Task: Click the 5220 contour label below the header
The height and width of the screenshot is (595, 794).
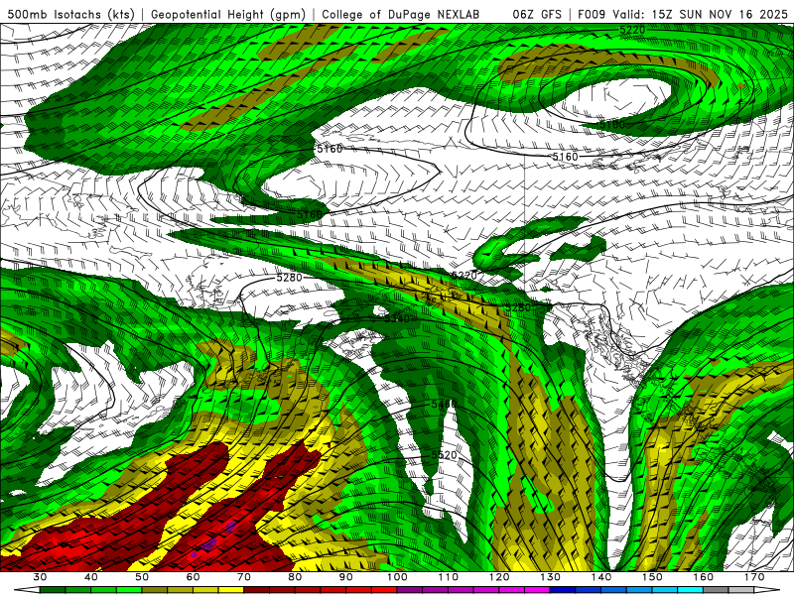Action: tap(632, 30)
